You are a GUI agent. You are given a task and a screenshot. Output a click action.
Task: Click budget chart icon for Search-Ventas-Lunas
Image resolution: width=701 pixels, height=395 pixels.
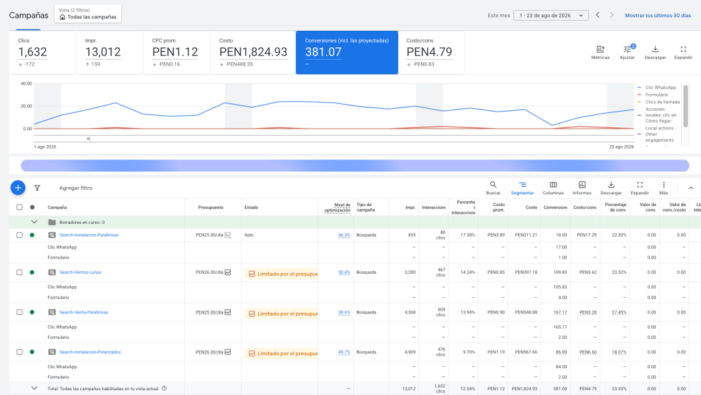(x=228, y=272)
